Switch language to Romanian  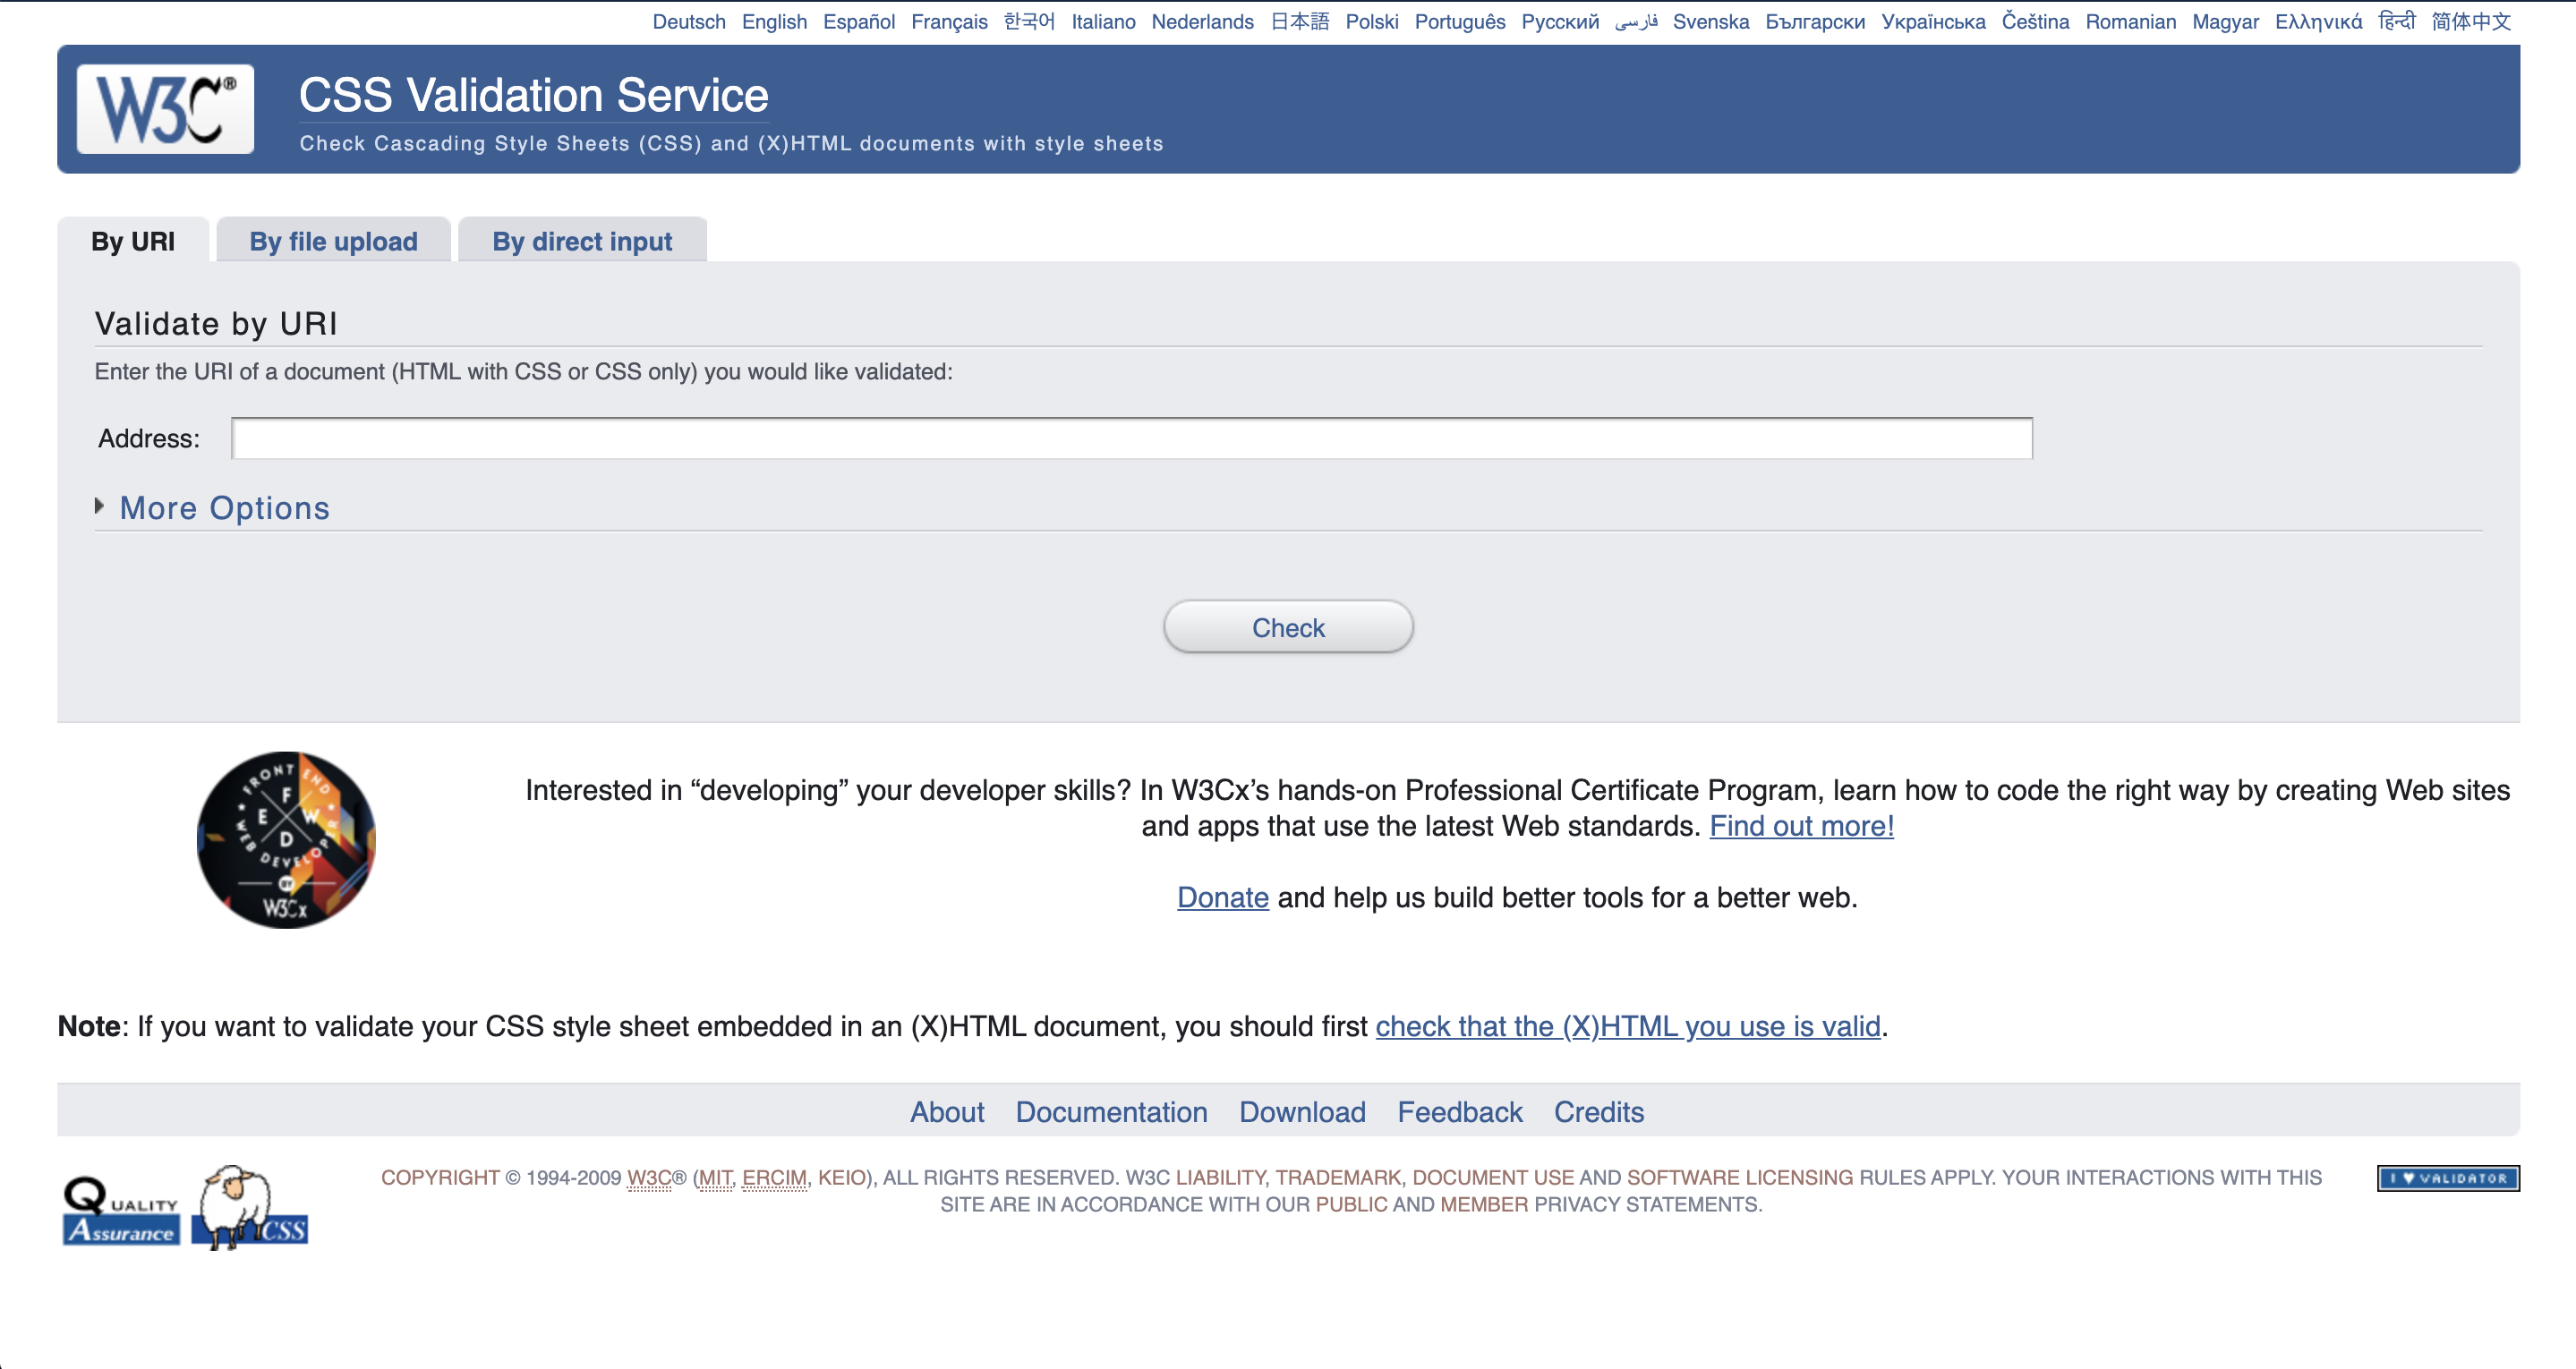[x=2130, y=22]
